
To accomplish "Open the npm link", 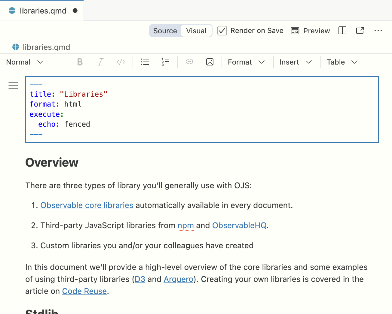I will (185, 225).
